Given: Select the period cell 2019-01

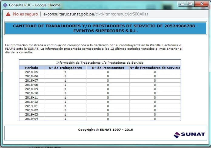Looking at the screenshot, I should pos(32,106).
